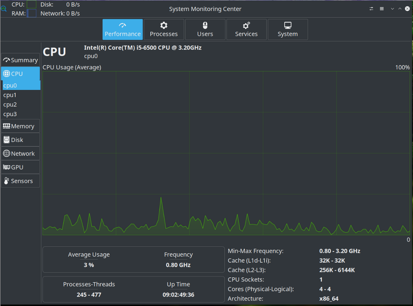The height and width of the screenshot is (306, 413).
Task: Open the System tab
Action: click(x=287, y=29)
